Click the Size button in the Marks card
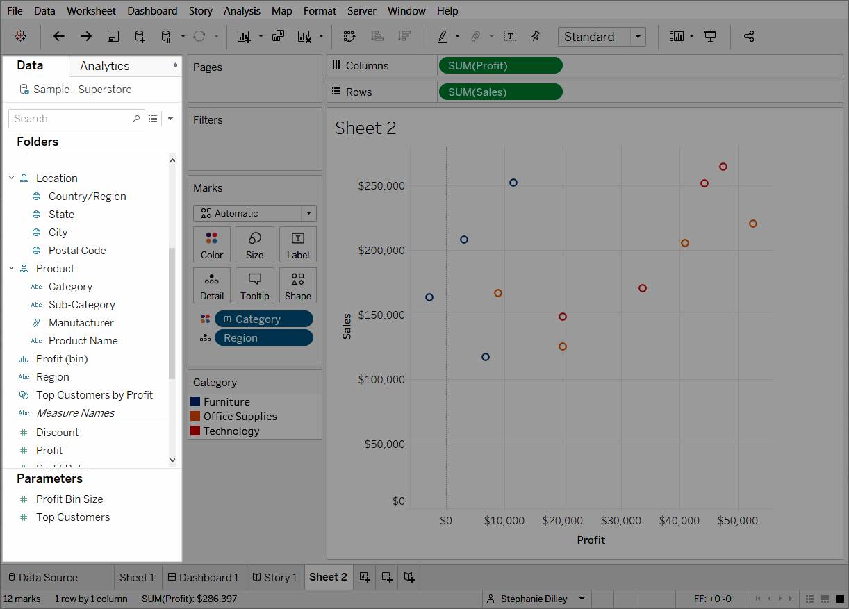The image size is (849, 609). (254, 244)
